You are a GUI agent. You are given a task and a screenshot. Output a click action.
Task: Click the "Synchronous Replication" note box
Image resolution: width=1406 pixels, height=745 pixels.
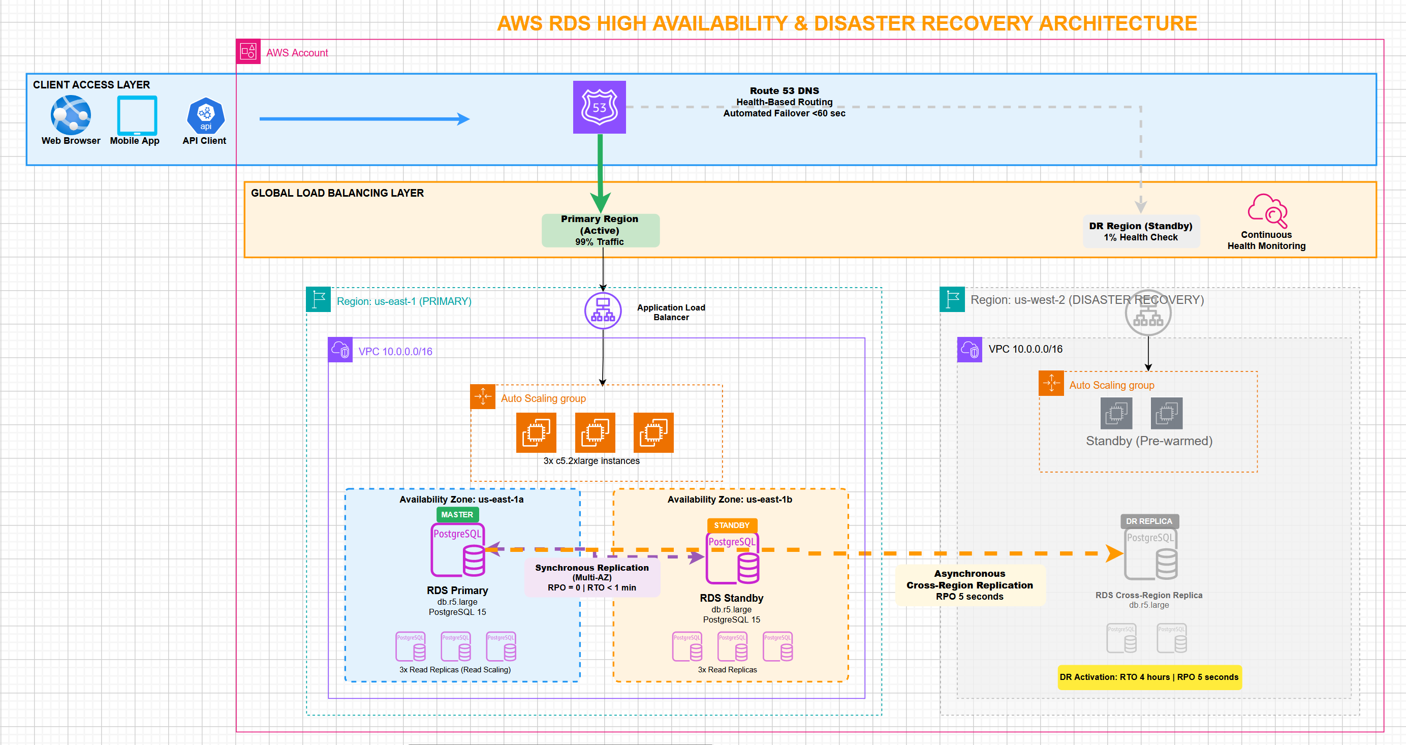click(592, 577)
